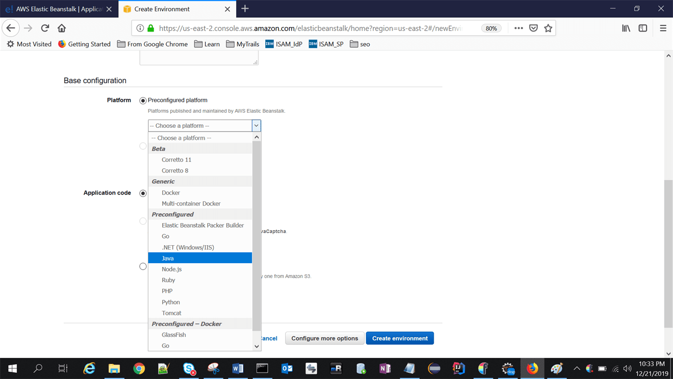This screenshot has width=673, height=379.
Task: Show the Firefox sidebar icon
Action: pos(643,28)
